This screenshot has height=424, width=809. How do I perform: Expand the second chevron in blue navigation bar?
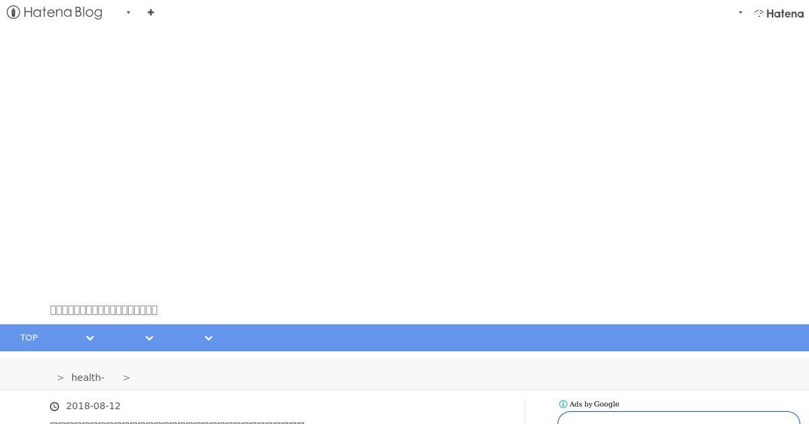149,338
